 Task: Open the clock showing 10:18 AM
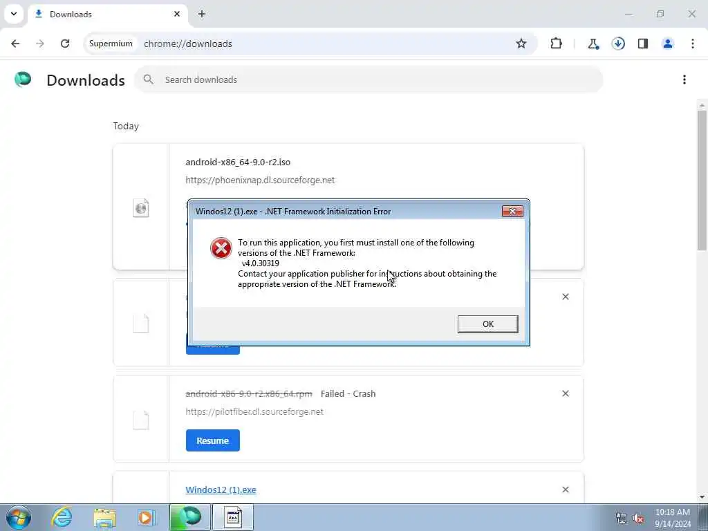point(673,518)
